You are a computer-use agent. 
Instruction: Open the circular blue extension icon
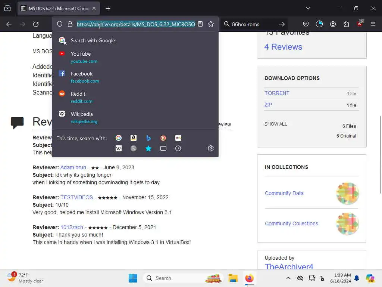point(319,24)
